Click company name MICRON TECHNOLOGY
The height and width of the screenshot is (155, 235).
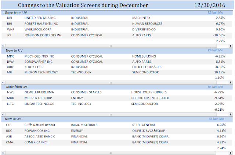click(x=41, y=72)
